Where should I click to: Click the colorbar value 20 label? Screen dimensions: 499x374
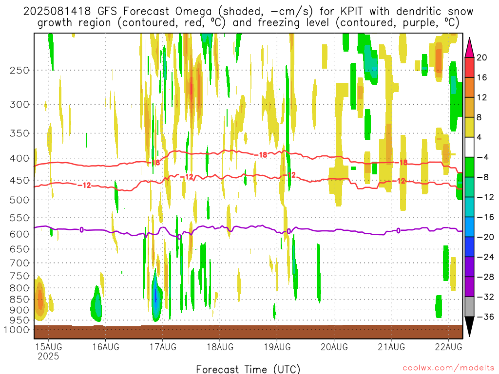tap(482, 57)
